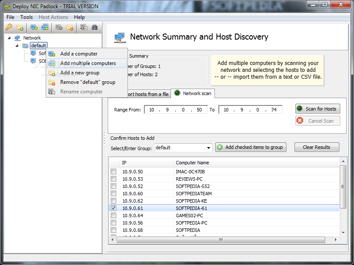
Task: Click the 10.9.0.64 IP cell
Action: coord(133,216)
